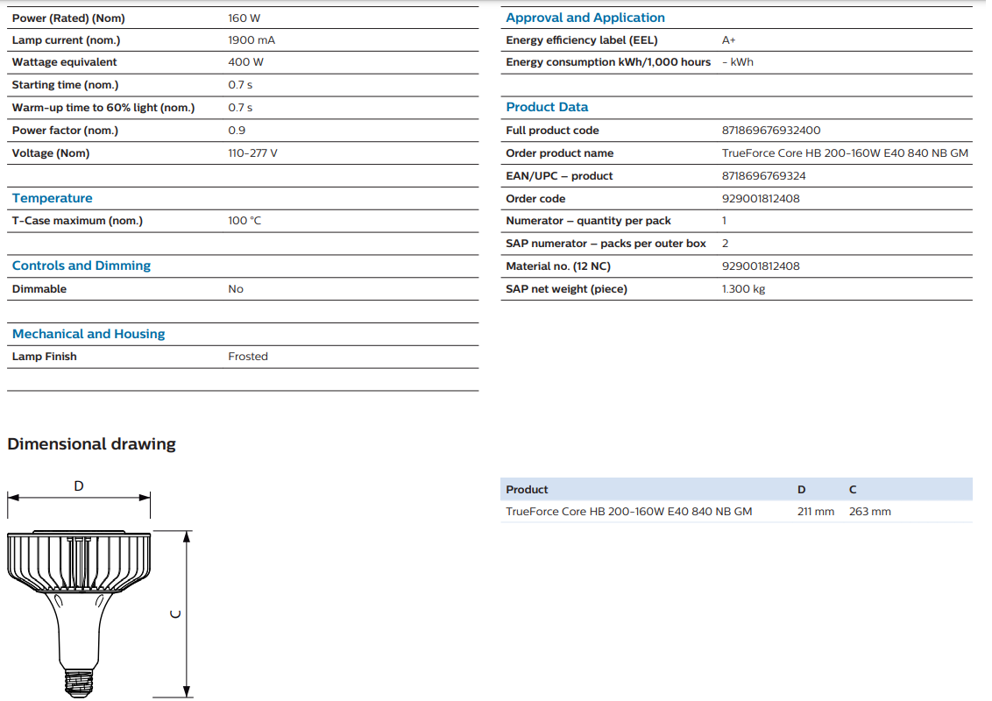Select the '400 W' wattage equivalent value
The height and width of the screenshot is (701, 992).
point(245,62)
